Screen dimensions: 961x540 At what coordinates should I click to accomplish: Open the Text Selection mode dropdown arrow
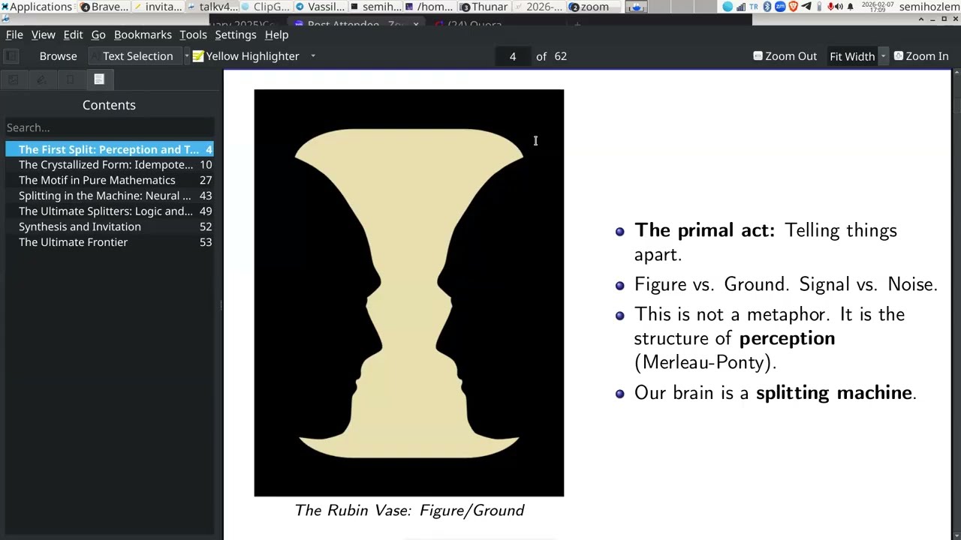pos(186,56)
